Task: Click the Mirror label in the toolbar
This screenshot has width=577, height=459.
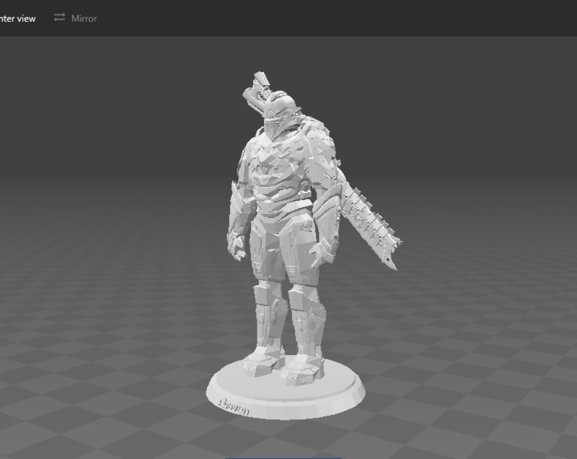Action: tap(84, 19)
